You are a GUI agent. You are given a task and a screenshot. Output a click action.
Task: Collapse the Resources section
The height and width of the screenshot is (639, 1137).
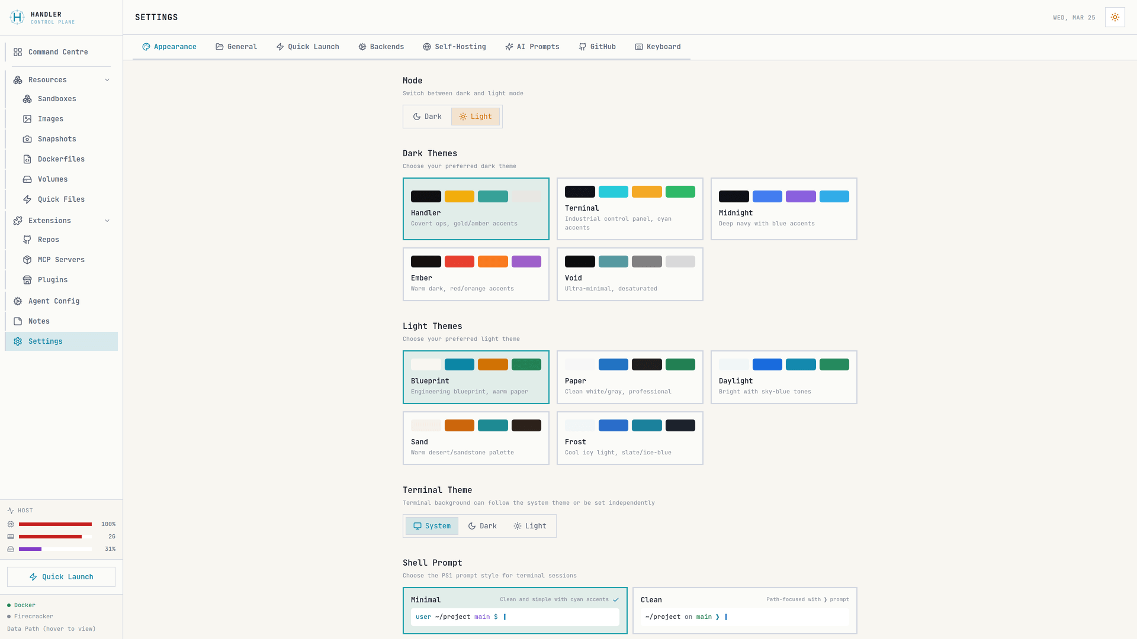pos(107,80)
